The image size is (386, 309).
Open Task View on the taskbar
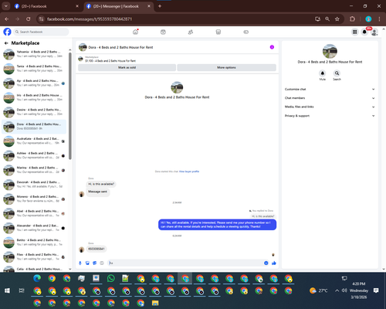tap(22, 290)
